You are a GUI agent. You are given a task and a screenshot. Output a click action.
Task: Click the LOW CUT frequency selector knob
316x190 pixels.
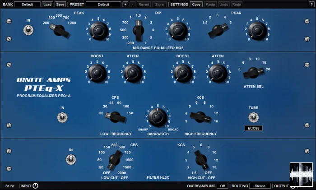(115, 160)
